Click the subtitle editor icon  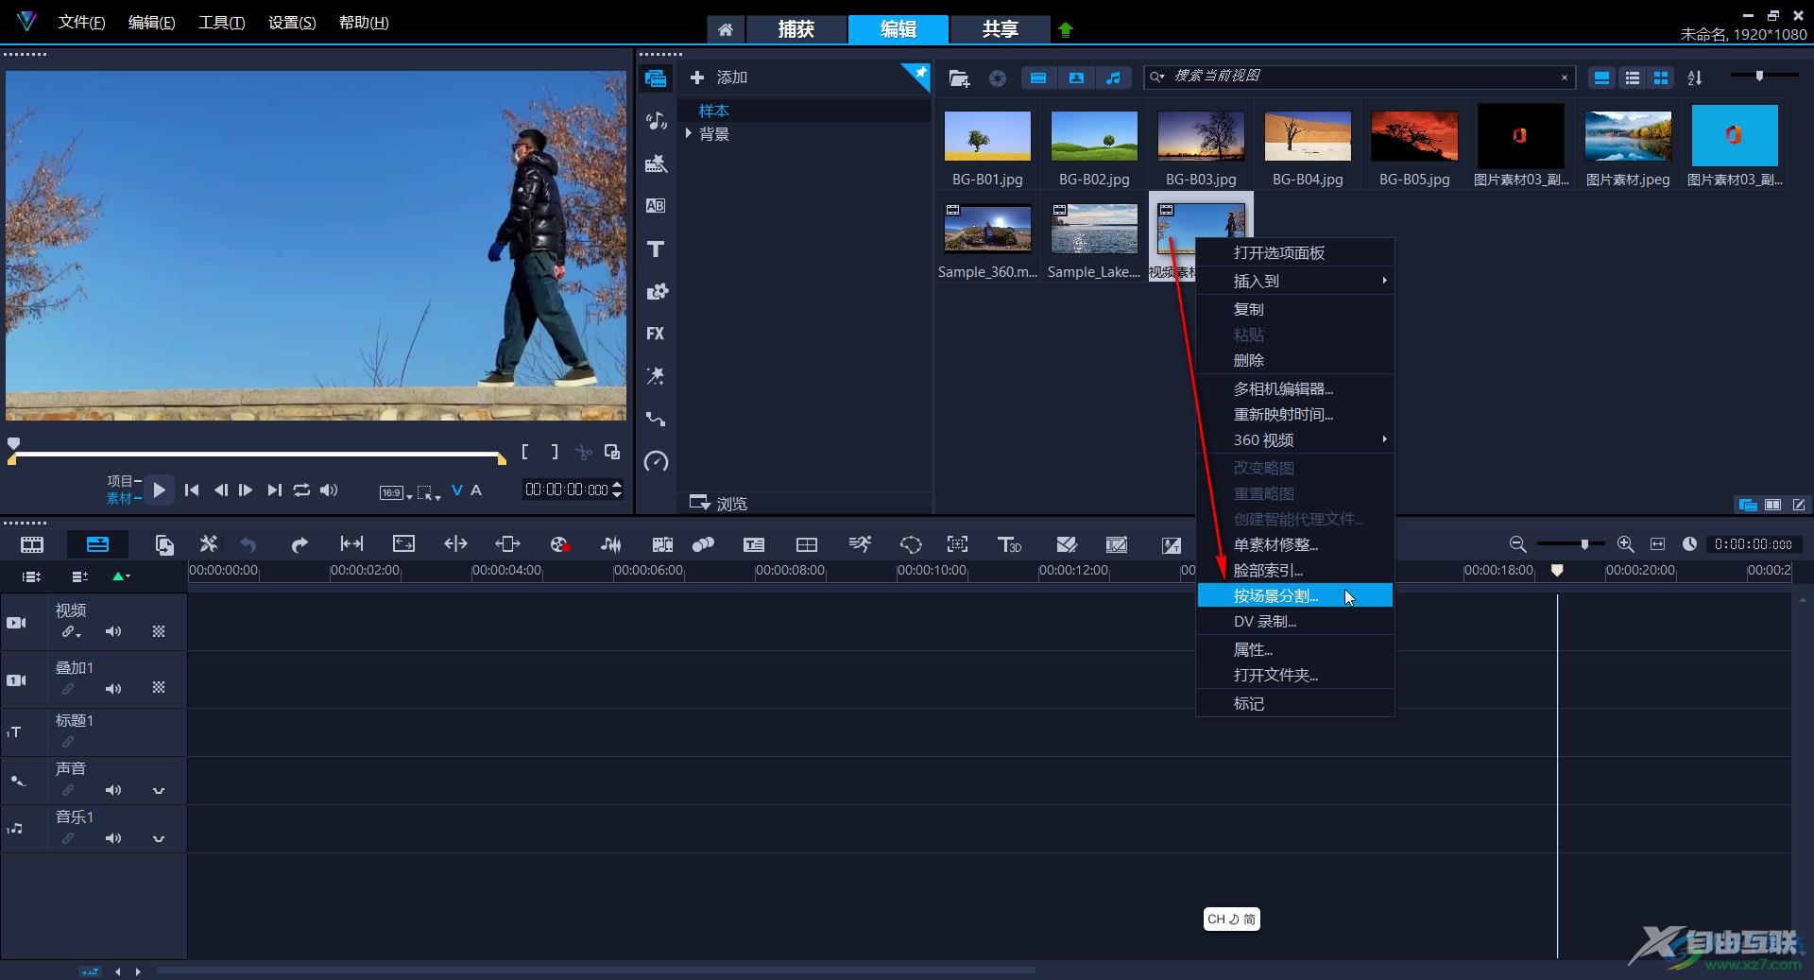[754, 544]
